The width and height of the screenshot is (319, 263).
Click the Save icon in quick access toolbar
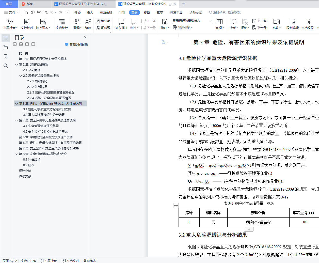pos(26,12)
